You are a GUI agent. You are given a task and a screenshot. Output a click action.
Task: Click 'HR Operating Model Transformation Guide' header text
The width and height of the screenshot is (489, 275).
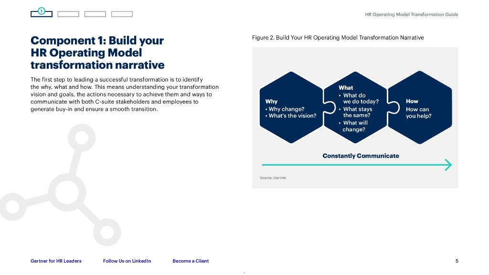412,14
